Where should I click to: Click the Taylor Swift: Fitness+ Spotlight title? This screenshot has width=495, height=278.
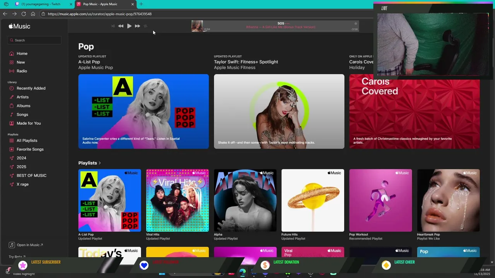[246, 62]
